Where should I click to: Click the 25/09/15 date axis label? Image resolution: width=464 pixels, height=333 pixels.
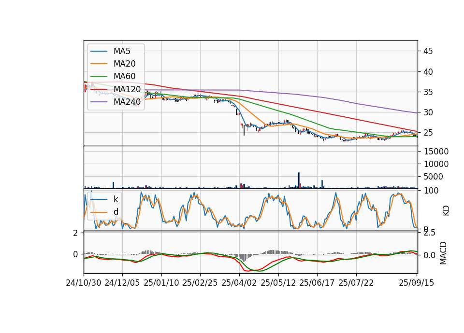(416, 283)
